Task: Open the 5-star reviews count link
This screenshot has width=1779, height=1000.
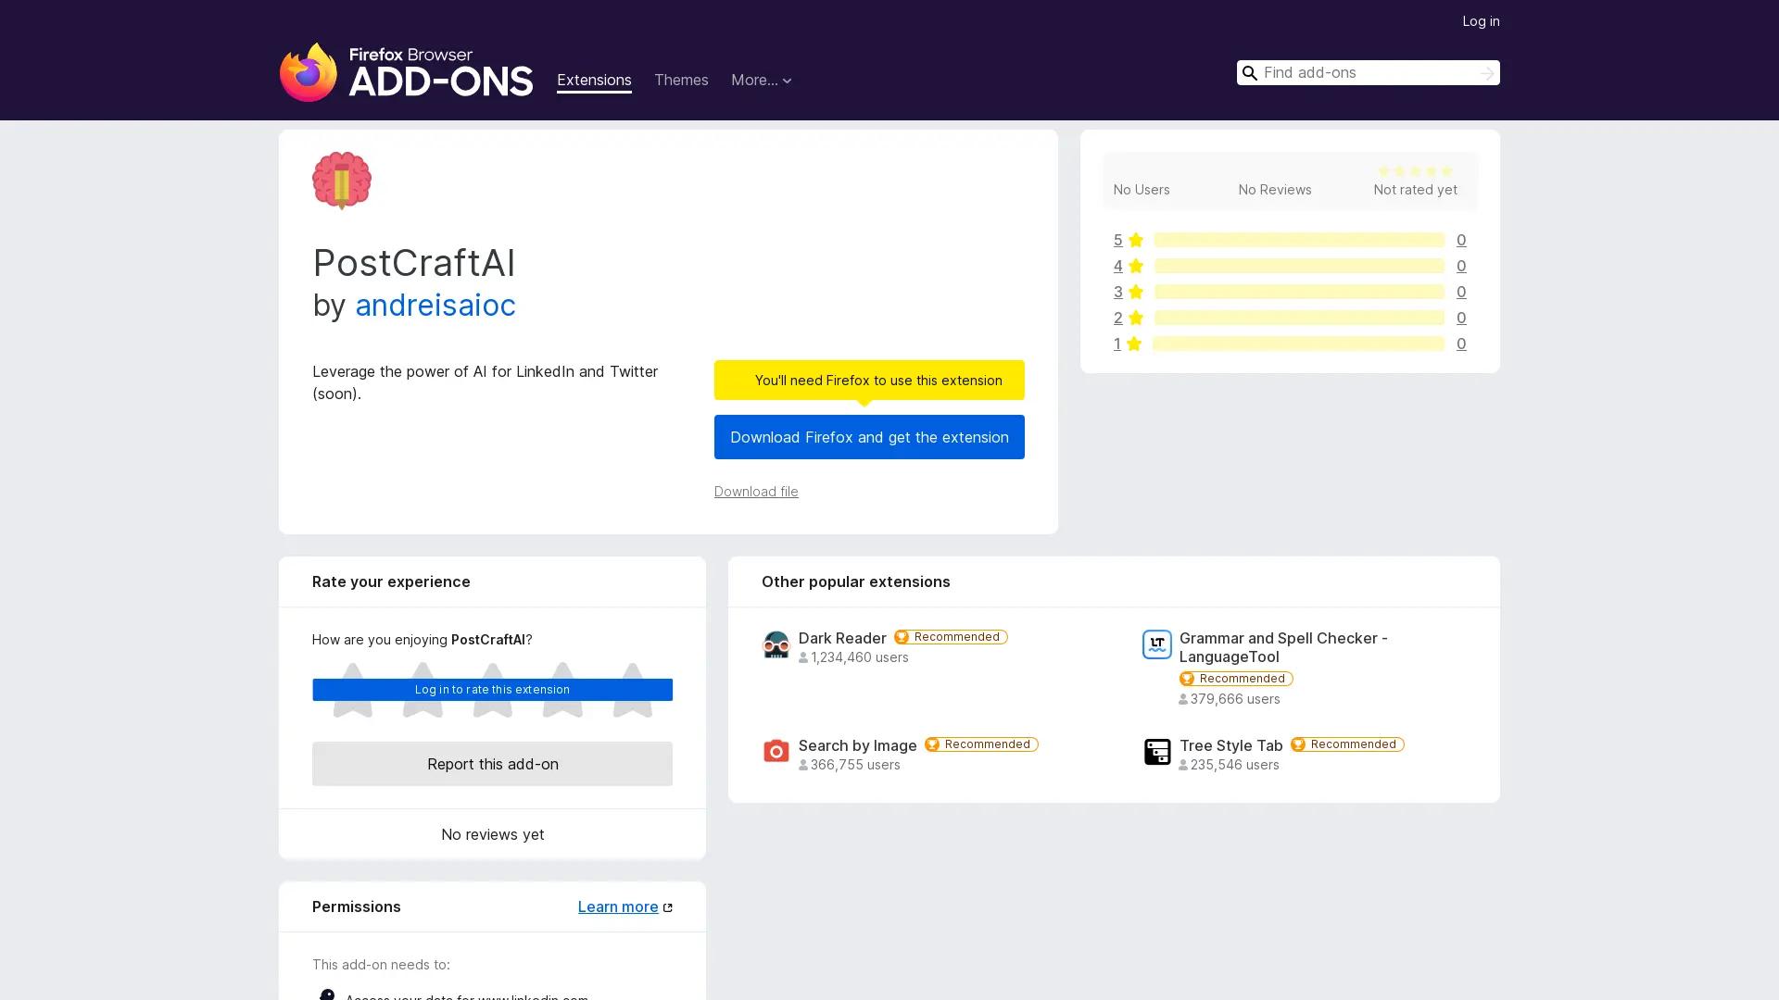Action: [x=1461, y=240]
